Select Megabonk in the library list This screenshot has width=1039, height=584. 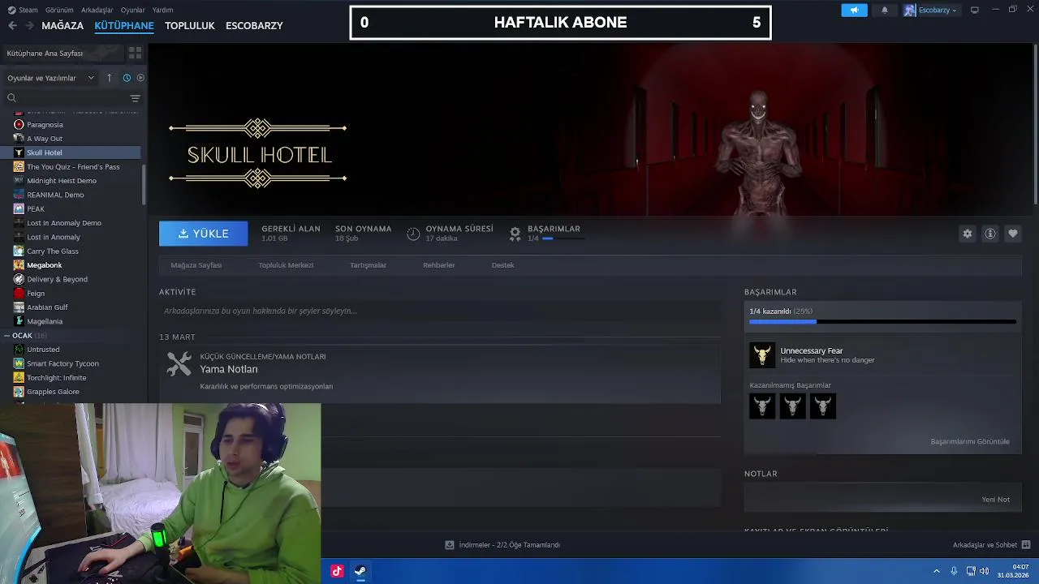click(x=45, y=265)
